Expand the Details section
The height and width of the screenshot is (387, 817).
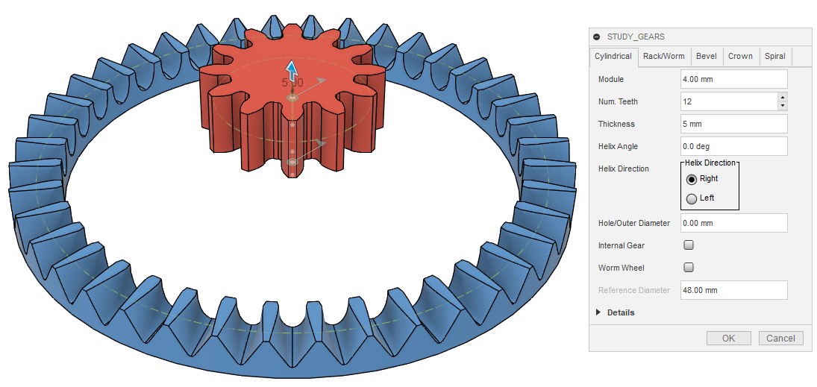tap(598, 312)
